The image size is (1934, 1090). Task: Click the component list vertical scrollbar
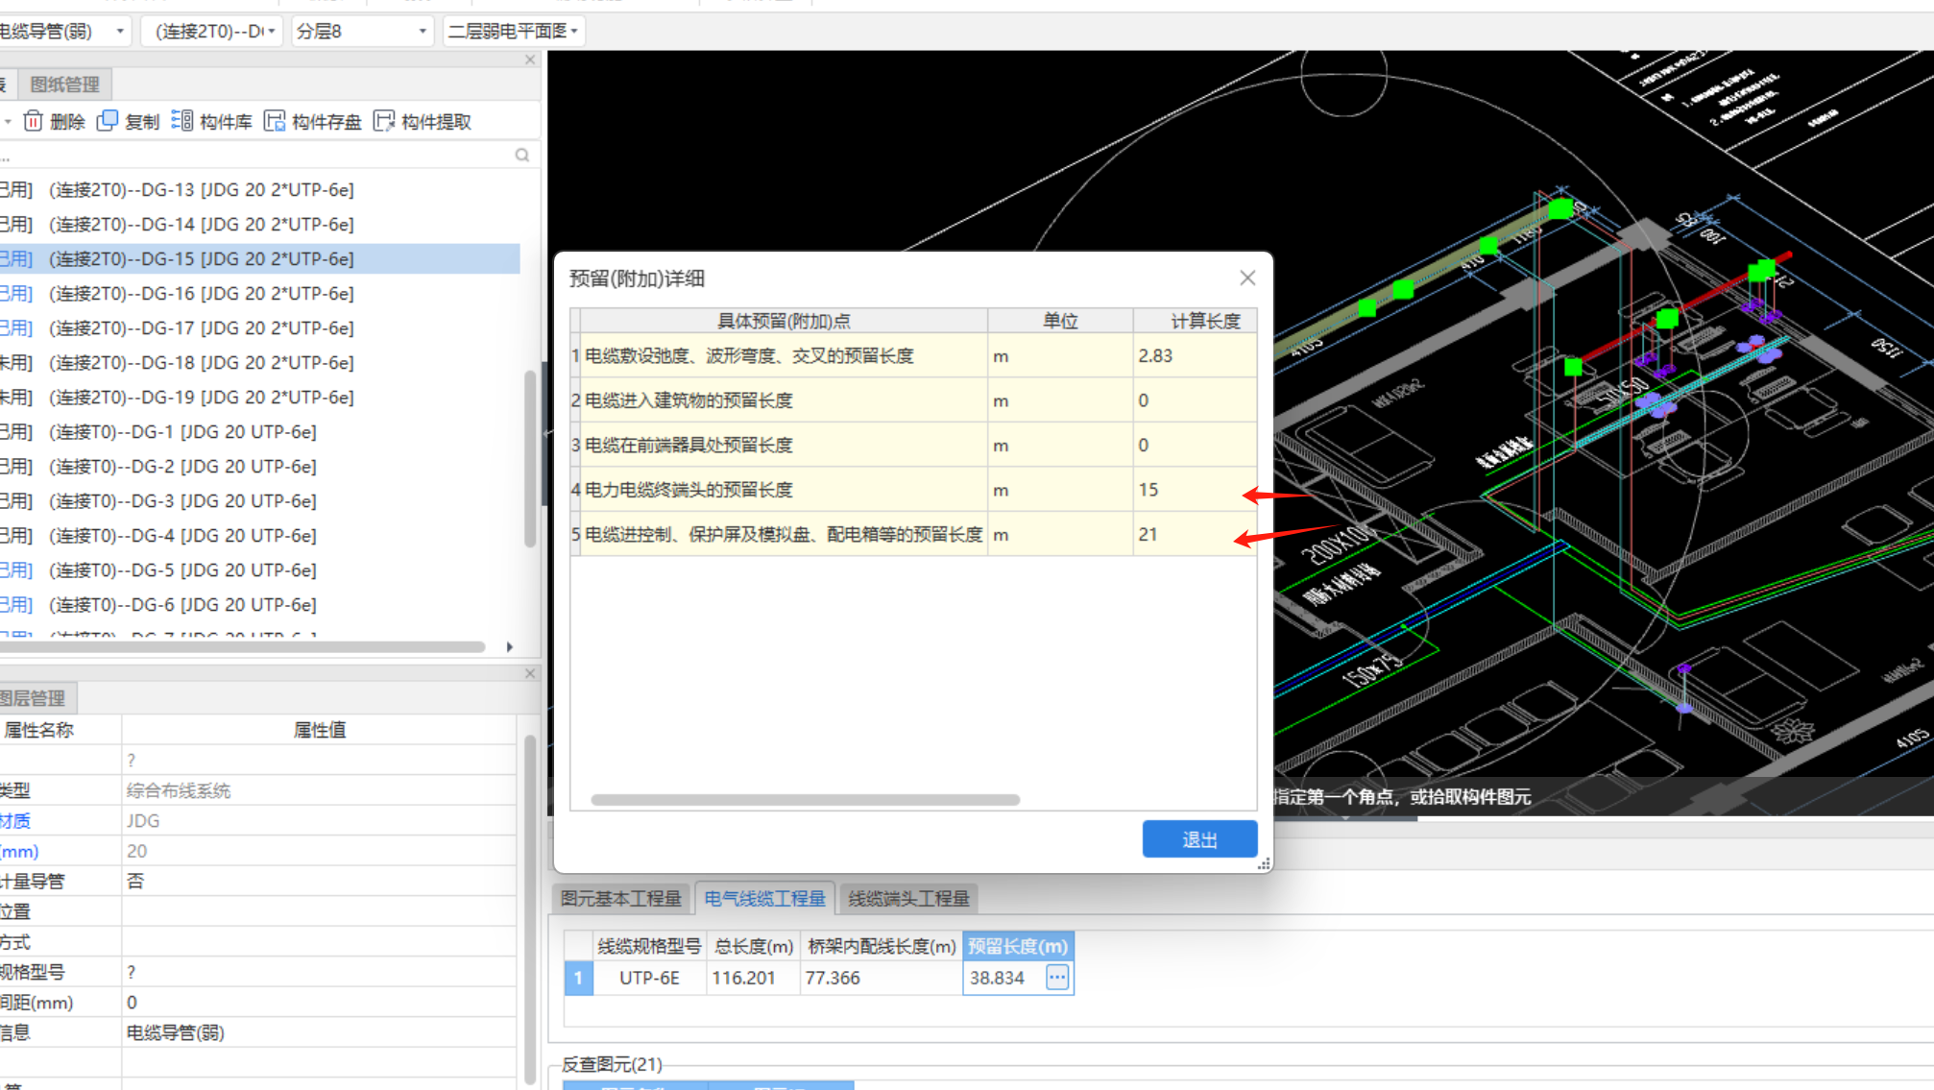pos(530,459)
